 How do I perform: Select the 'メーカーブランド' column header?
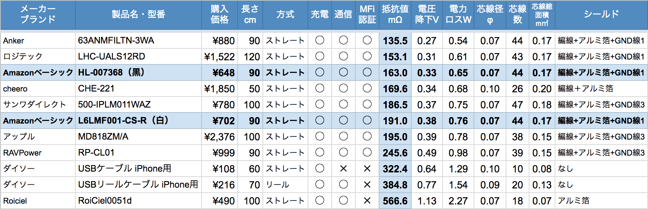coord(38,14)
